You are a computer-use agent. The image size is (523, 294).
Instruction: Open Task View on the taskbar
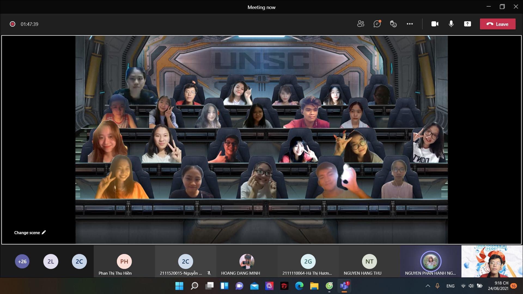point(209,286)
